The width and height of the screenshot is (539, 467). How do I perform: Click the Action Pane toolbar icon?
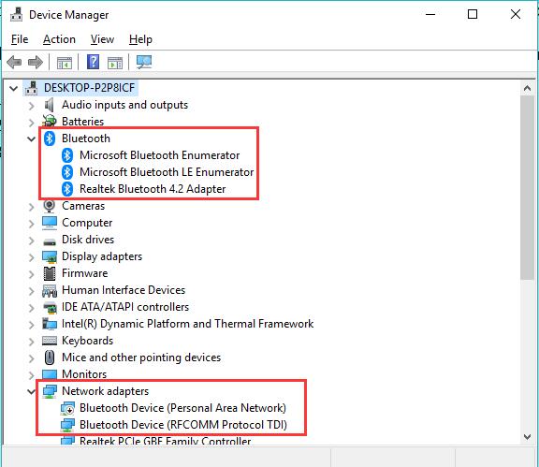point(115,63)
